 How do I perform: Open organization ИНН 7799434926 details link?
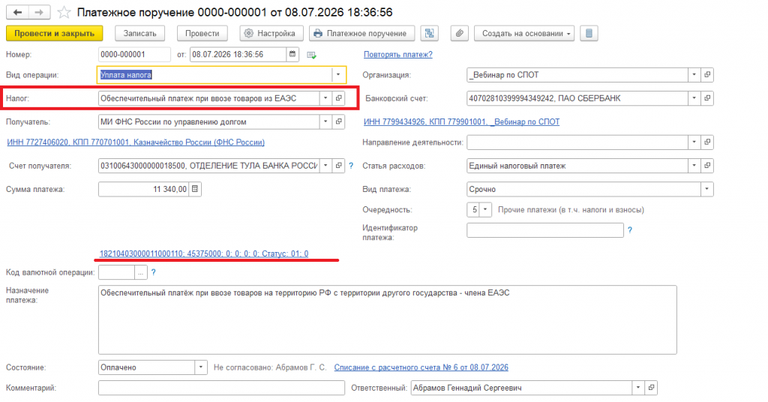point(461,121)
